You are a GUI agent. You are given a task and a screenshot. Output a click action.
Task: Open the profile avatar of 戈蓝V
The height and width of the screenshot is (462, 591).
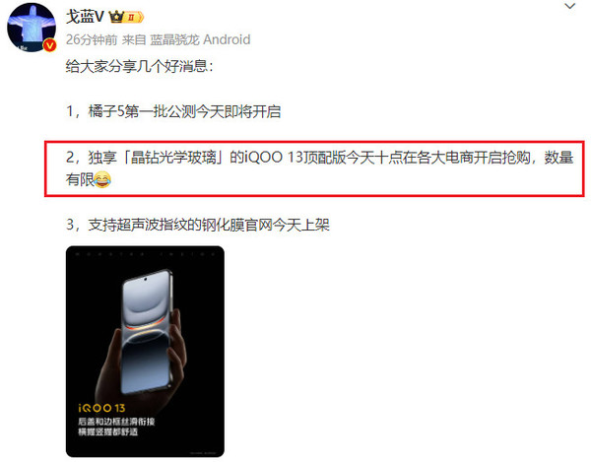point(32,28)
